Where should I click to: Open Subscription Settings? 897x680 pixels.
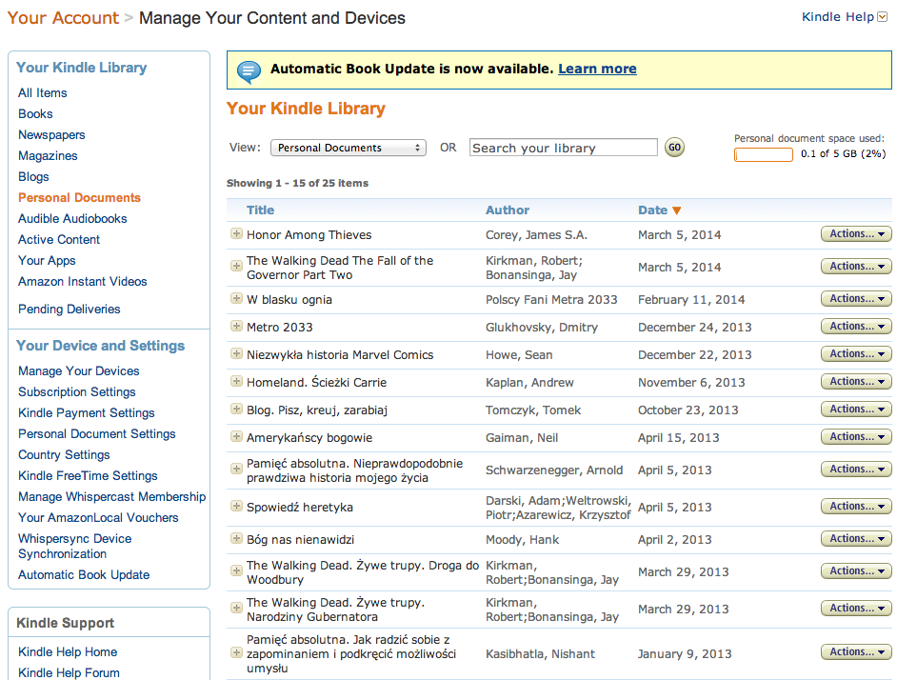(x=77, y=392)
